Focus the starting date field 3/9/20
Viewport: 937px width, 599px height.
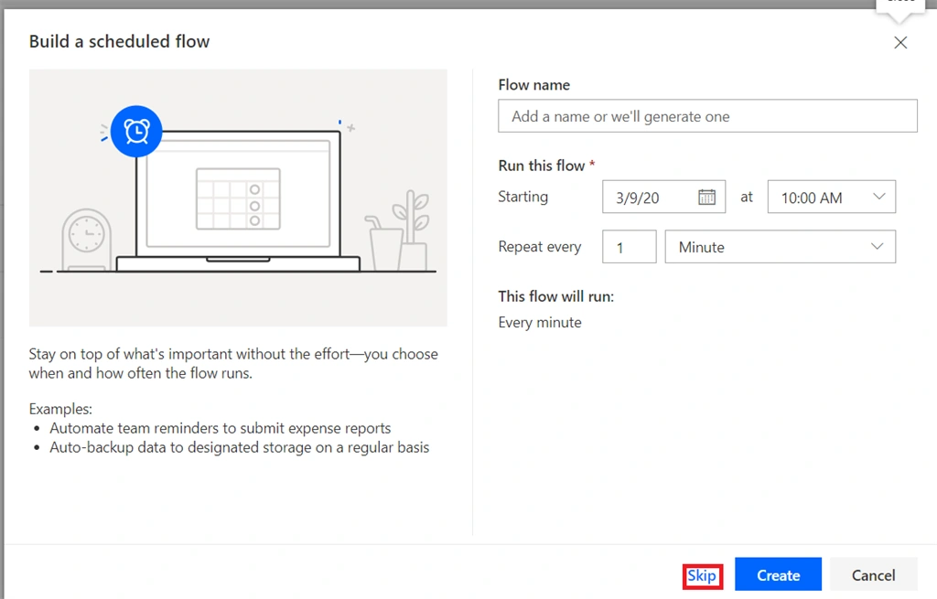point(664,198)
